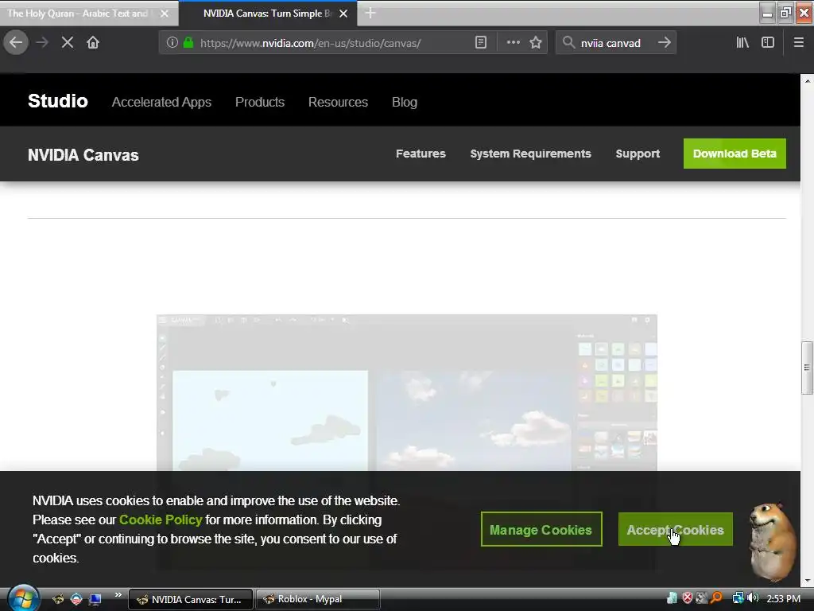Screen dimensions: 814x611
Task: Click the Download Beta button
Action: coord(735,154)
